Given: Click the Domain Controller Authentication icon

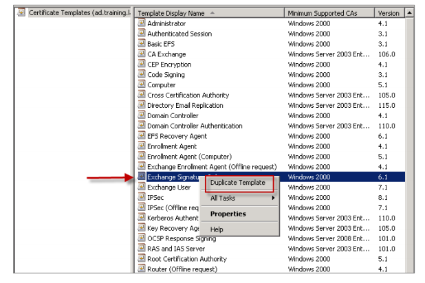Looking at the screenshot, I should pyautogui.click(x=142, y=125).
